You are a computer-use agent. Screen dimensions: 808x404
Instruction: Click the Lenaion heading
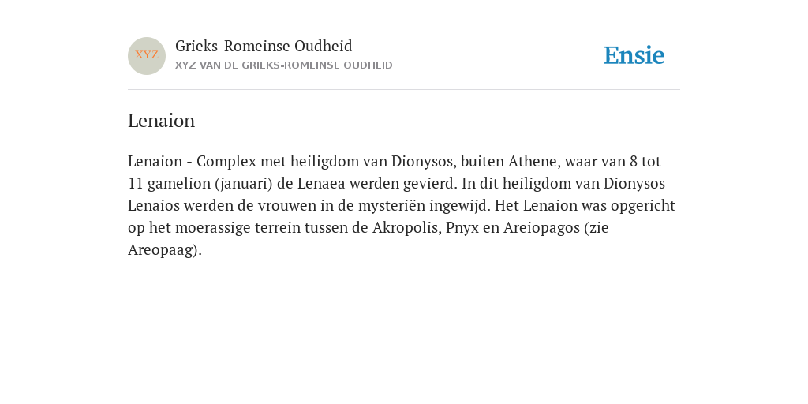[161, 121]
